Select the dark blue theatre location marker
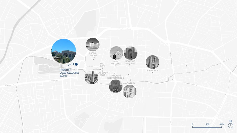 coord(76,64)
